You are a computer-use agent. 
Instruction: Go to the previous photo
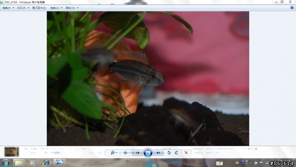(138, 153)
